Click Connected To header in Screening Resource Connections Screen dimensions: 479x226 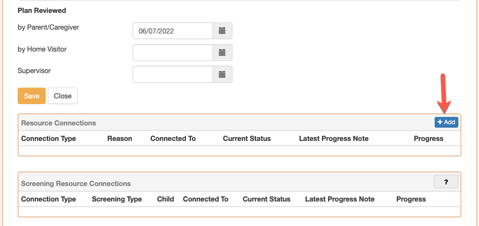[206, 199]
